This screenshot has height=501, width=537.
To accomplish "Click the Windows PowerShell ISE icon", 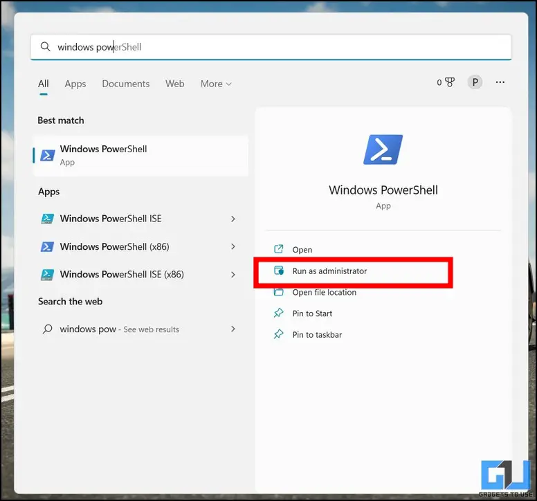I will (x=47, y=219).
